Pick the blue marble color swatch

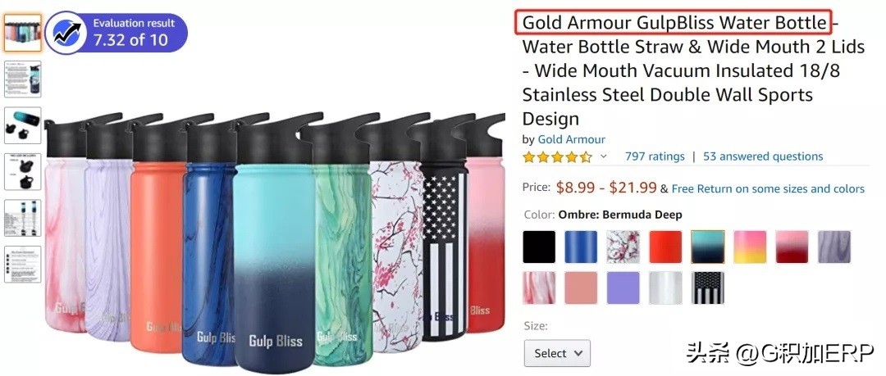tap(581, 247)
